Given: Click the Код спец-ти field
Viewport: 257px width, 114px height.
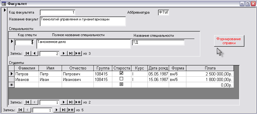Looking at the screenshot, I should click(x=25, y=42).
